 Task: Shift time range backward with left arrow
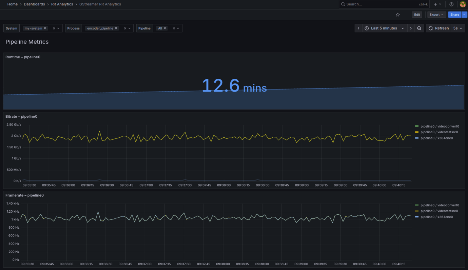[x=358, y=28]
